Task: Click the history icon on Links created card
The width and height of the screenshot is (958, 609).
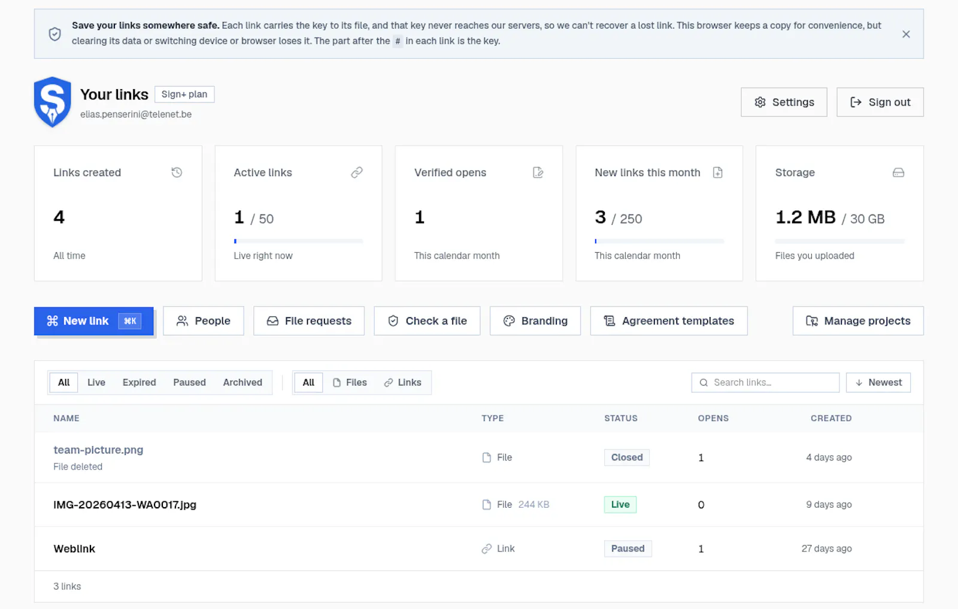Action: click(177, 172)
